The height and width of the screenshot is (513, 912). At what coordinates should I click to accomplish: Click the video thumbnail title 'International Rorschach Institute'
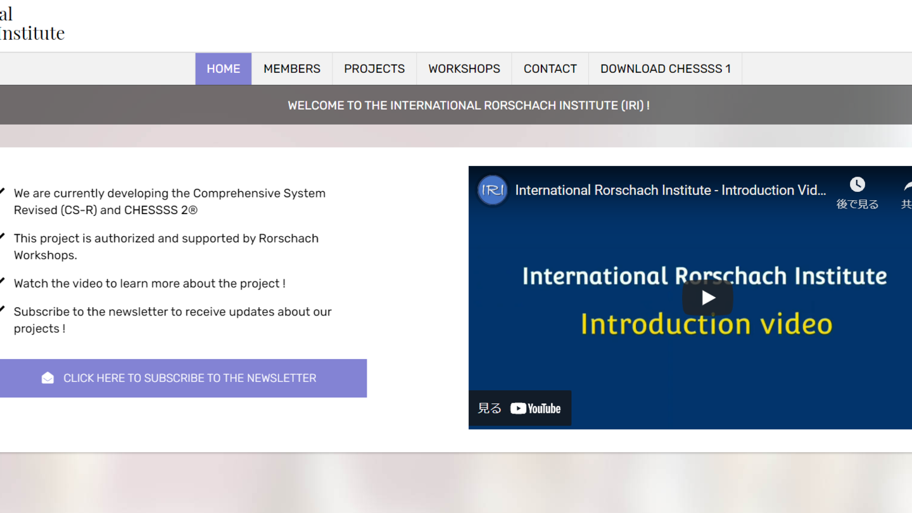(704, 276)
